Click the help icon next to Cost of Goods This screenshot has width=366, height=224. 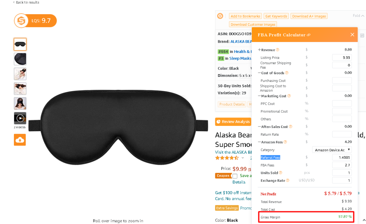[287, 73]
